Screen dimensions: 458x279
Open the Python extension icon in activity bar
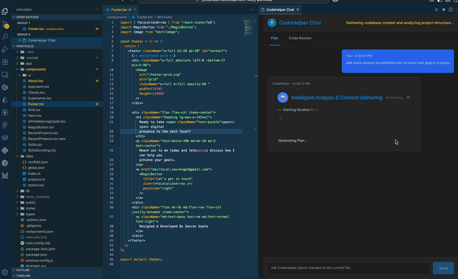pos(5,150)
